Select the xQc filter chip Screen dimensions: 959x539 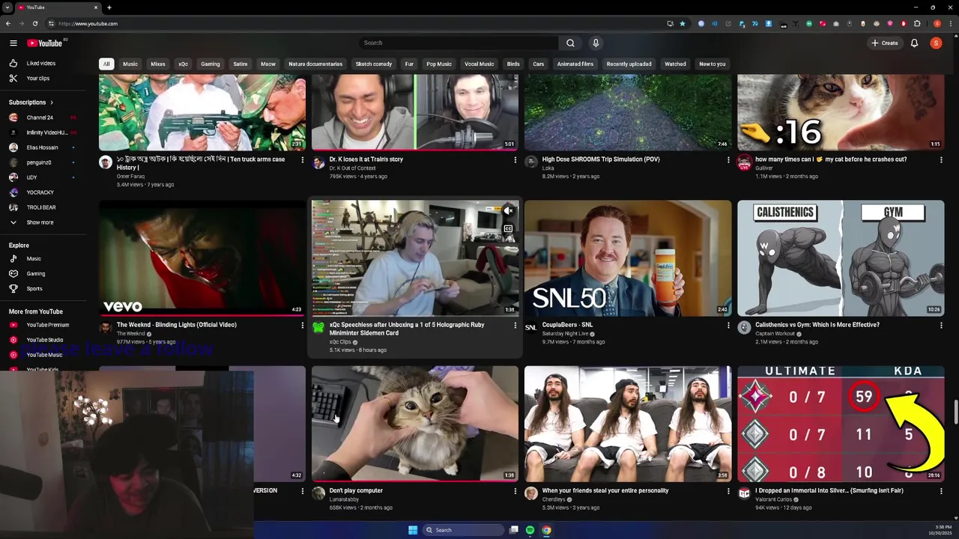183,64
